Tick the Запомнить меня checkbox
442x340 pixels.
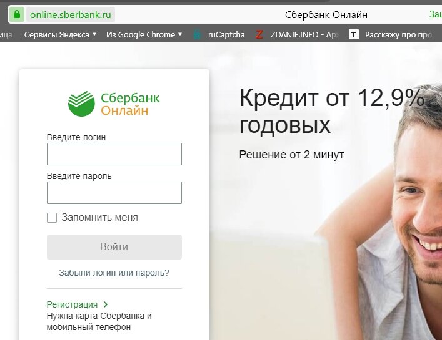(x=52, y=218)
